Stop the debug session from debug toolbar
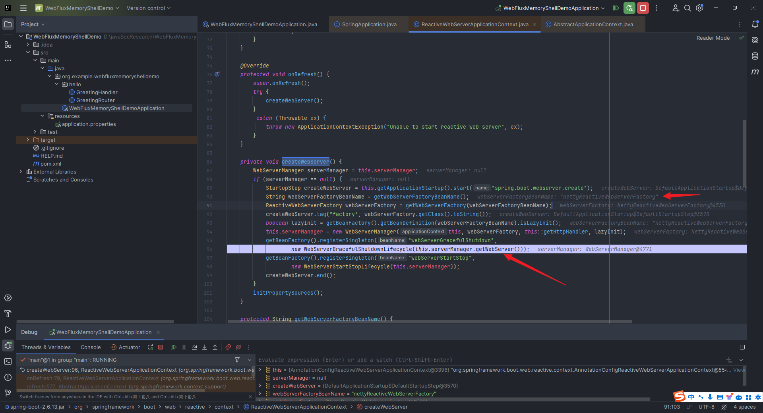This screenshot has width=763, height=413. [x=161, y=347]
